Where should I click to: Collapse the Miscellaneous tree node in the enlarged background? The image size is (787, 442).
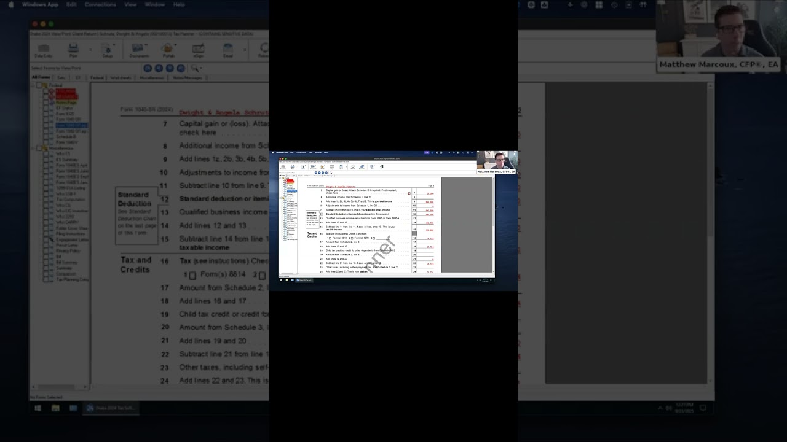32,148
